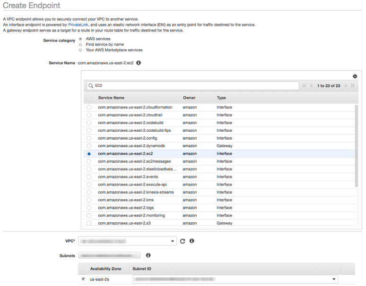
Task: Click the Availability Zone column header
Action: (105, 269)
